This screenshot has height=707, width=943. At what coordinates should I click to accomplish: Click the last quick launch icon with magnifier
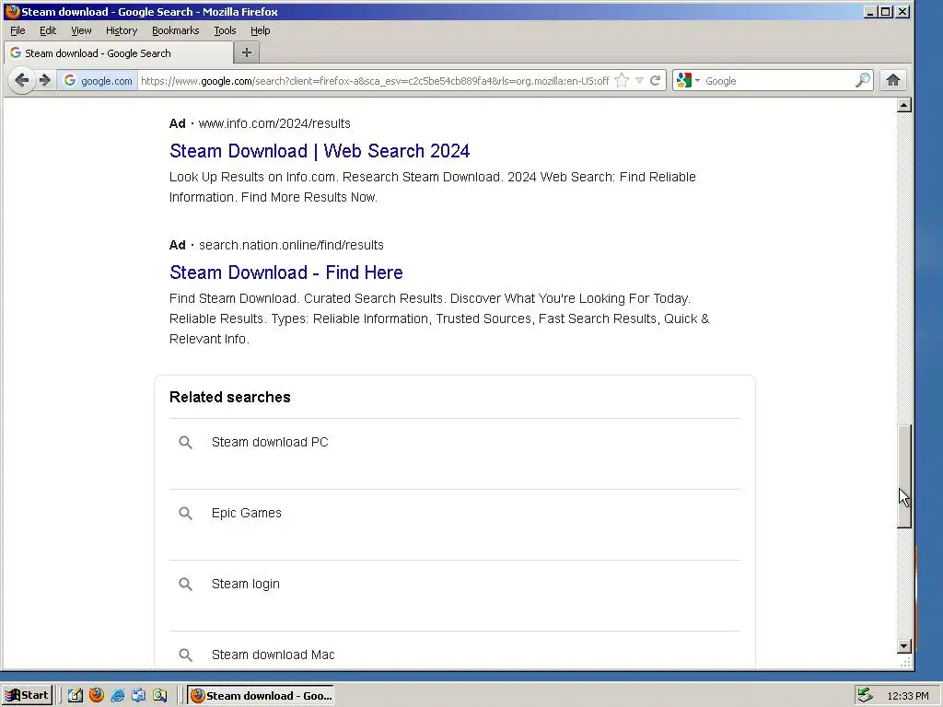click(x=159, y=696)
